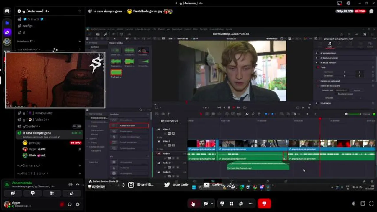The height and width of the screenshot is (212, 377).
Task: Click Play button in Resolve viewer transport
Action: click(234, 107)
